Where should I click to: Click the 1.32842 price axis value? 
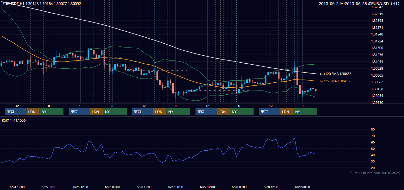pyautogui.click(x=377, y=7)
